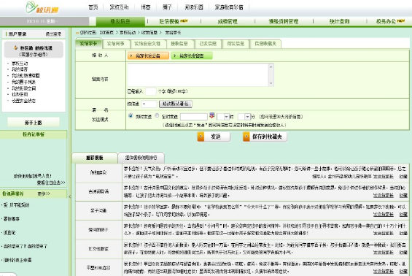Switch to the 已发信息 sub-tab
The width and height of the screenshot is (412, 276).
pyautogui.click(x=208, y=44)
